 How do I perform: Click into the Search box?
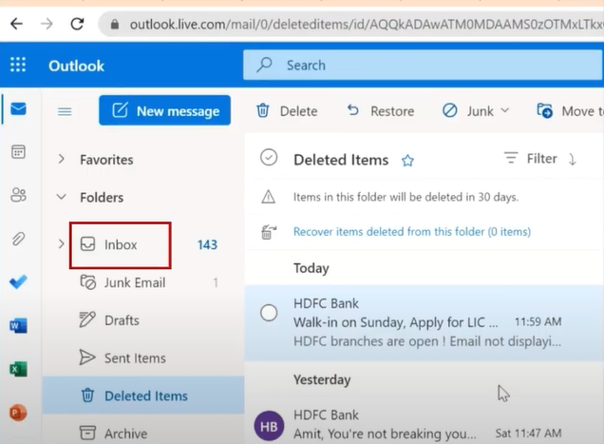coord(423,65)
